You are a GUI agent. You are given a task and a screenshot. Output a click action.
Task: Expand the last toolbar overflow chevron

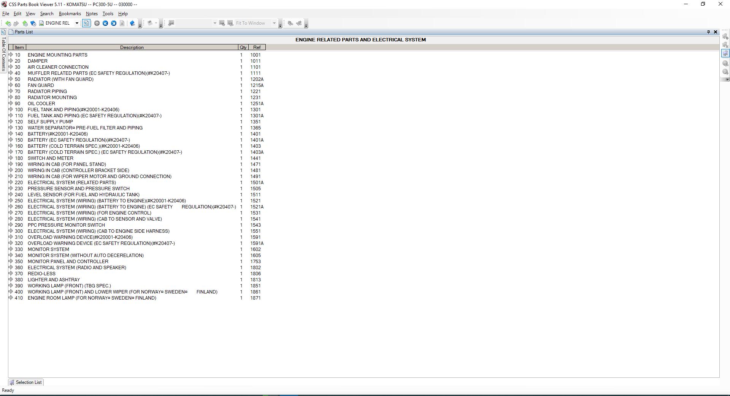[306, 24]
